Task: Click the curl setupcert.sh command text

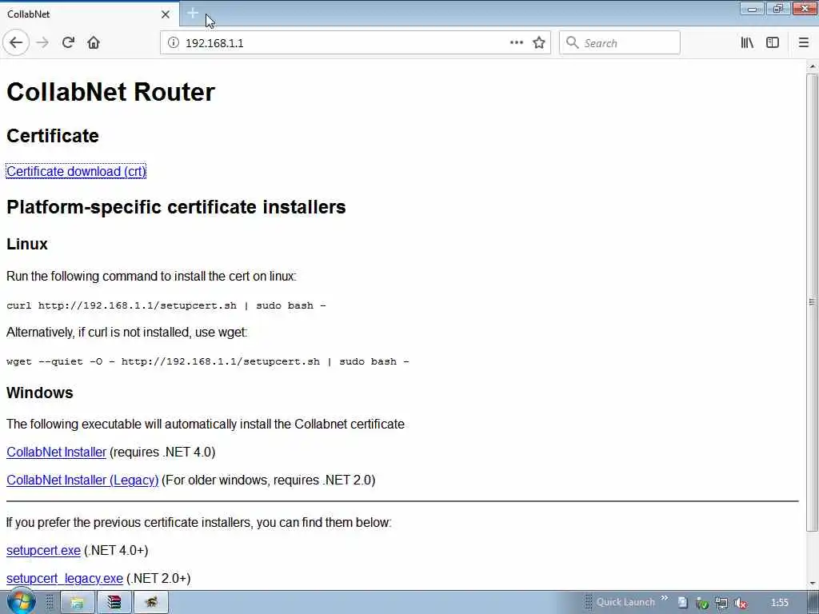Action: [x=166, y=305]
